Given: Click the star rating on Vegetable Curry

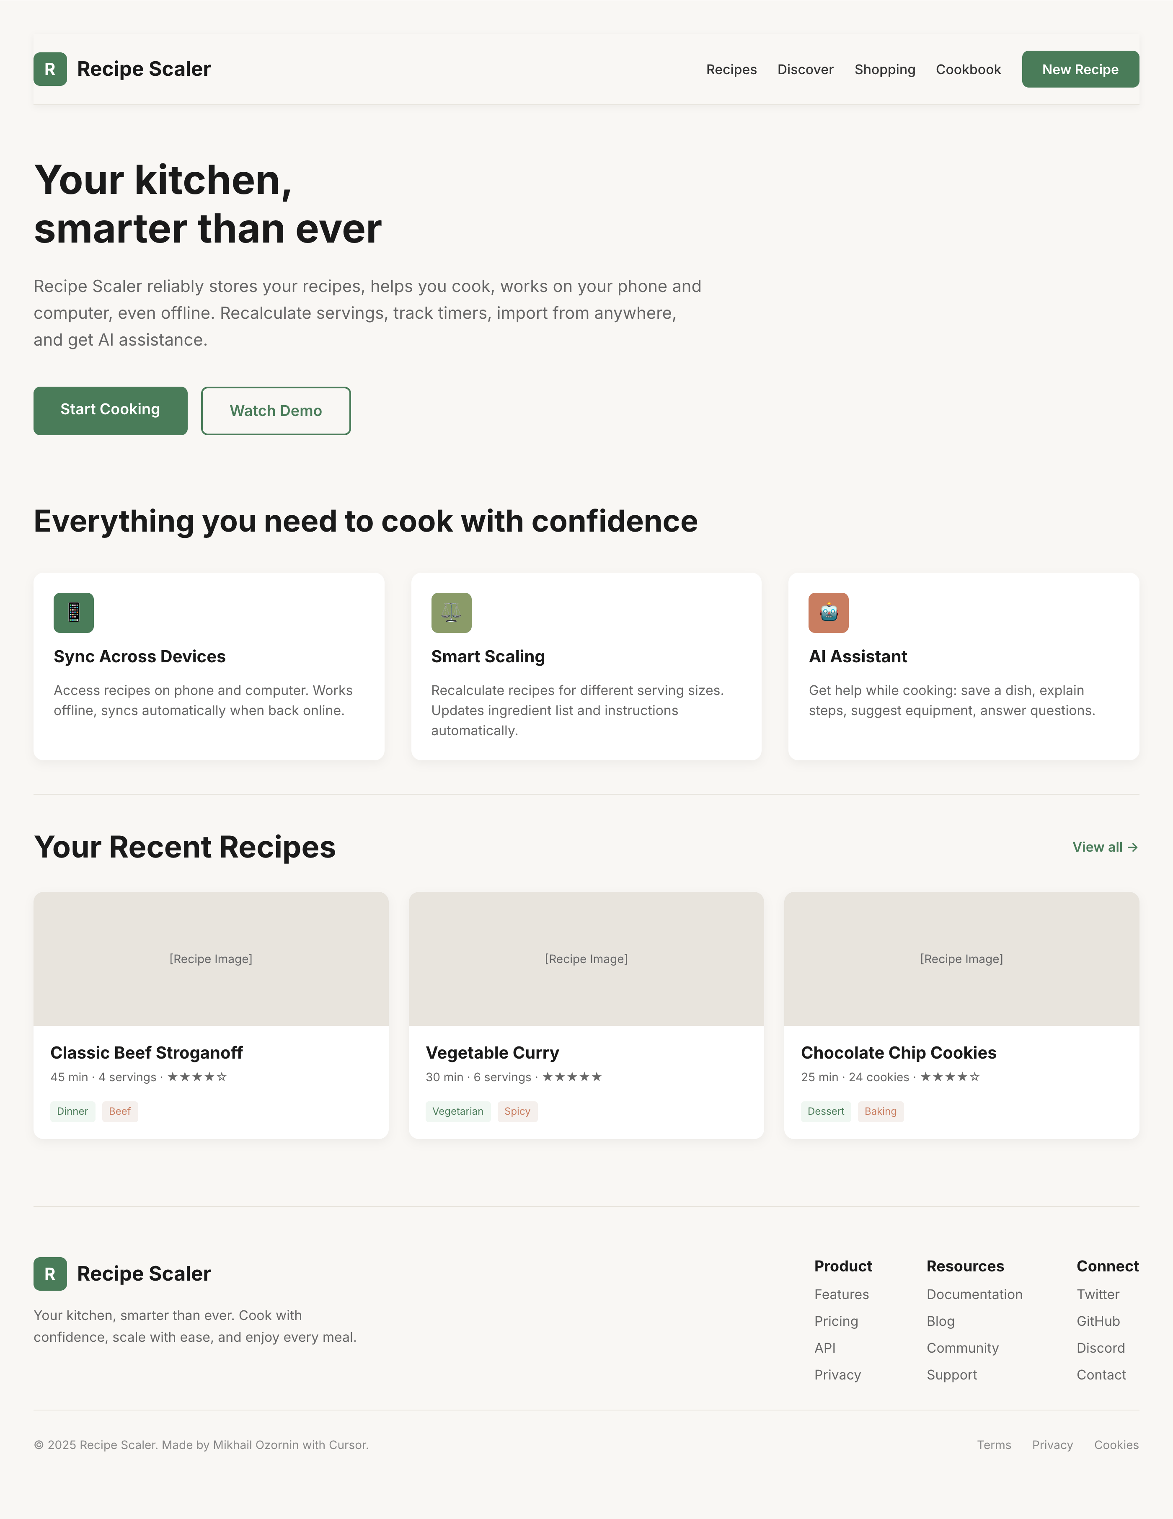Looking at the screenshot, I should click(x=572, y=1077).
